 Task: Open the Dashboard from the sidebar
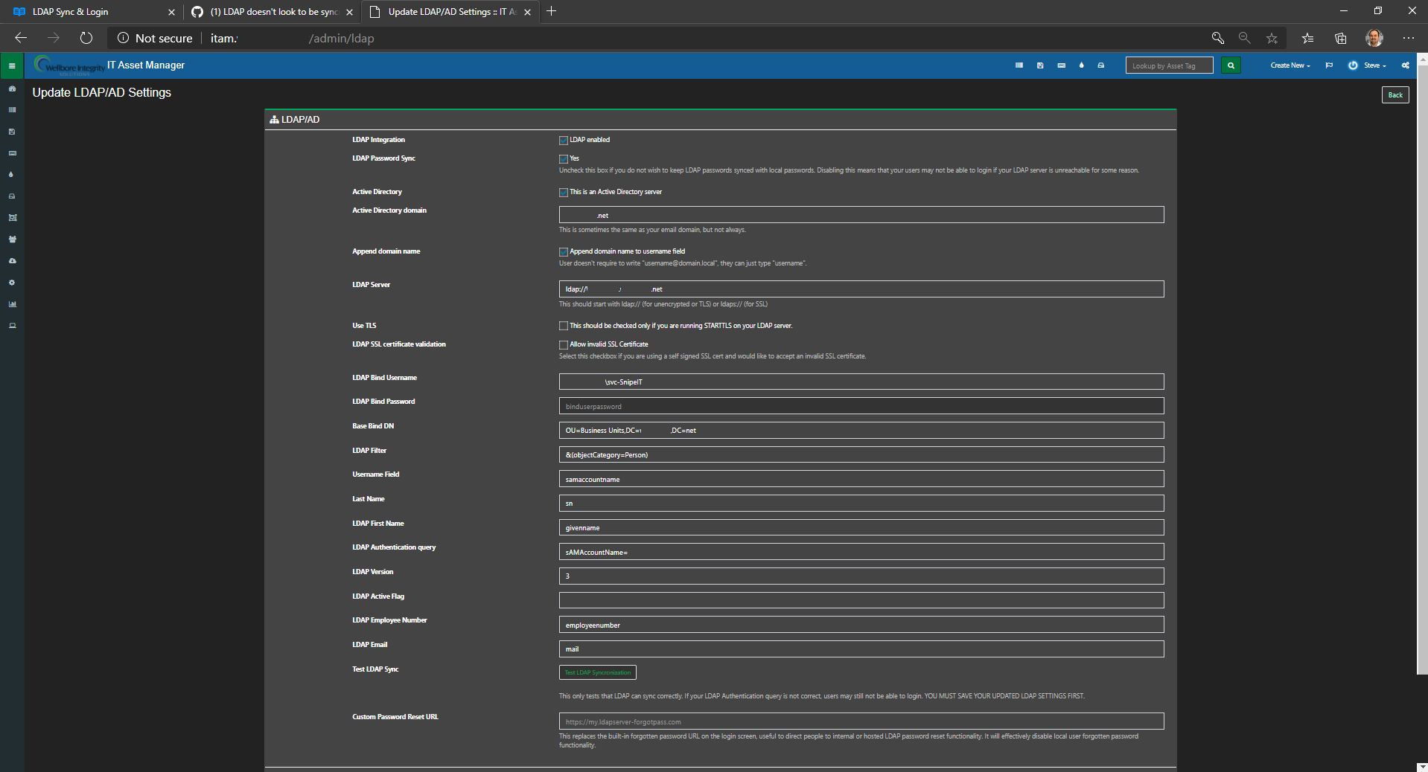pos(12,89)
